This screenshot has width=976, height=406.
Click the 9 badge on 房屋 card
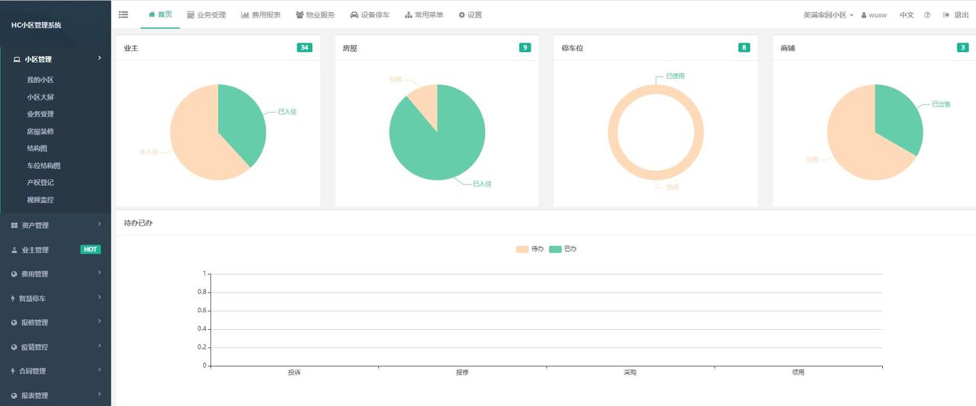(525, 47)
